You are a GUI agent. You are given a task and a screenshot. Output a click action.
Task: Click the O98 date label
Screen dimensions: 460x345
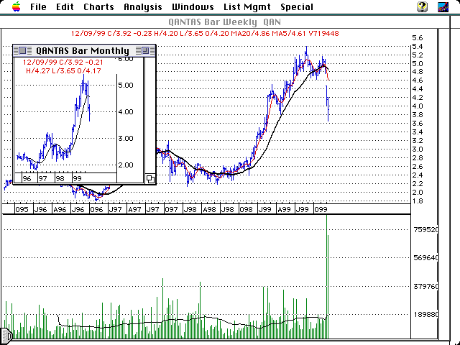(x=246, y=209)
